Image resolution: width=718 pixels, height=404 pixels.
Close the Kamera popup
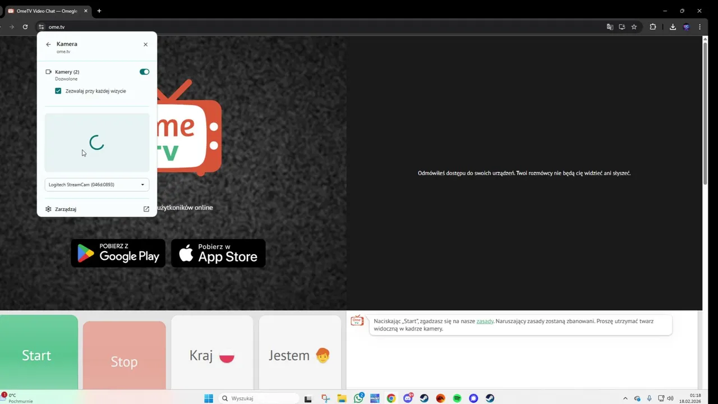point(146,44)
